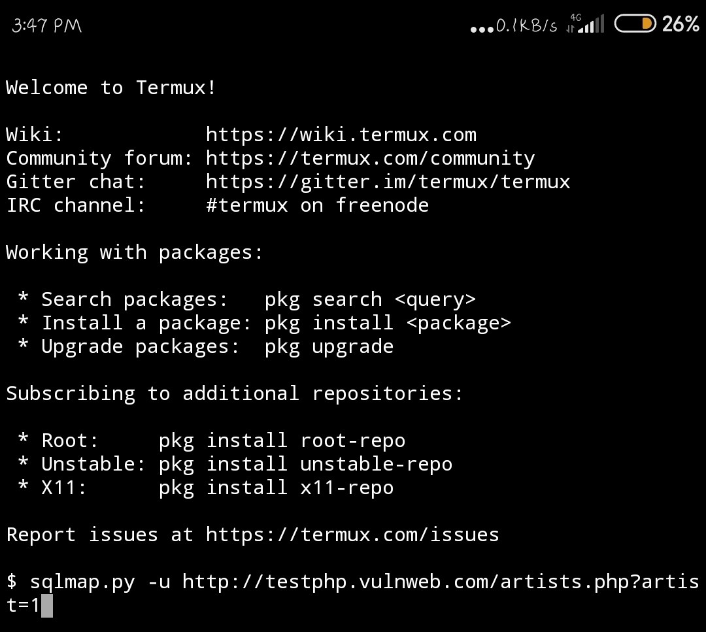Tap the cellular signal bars icon
706x632 pixels.
tap(590, 25)
